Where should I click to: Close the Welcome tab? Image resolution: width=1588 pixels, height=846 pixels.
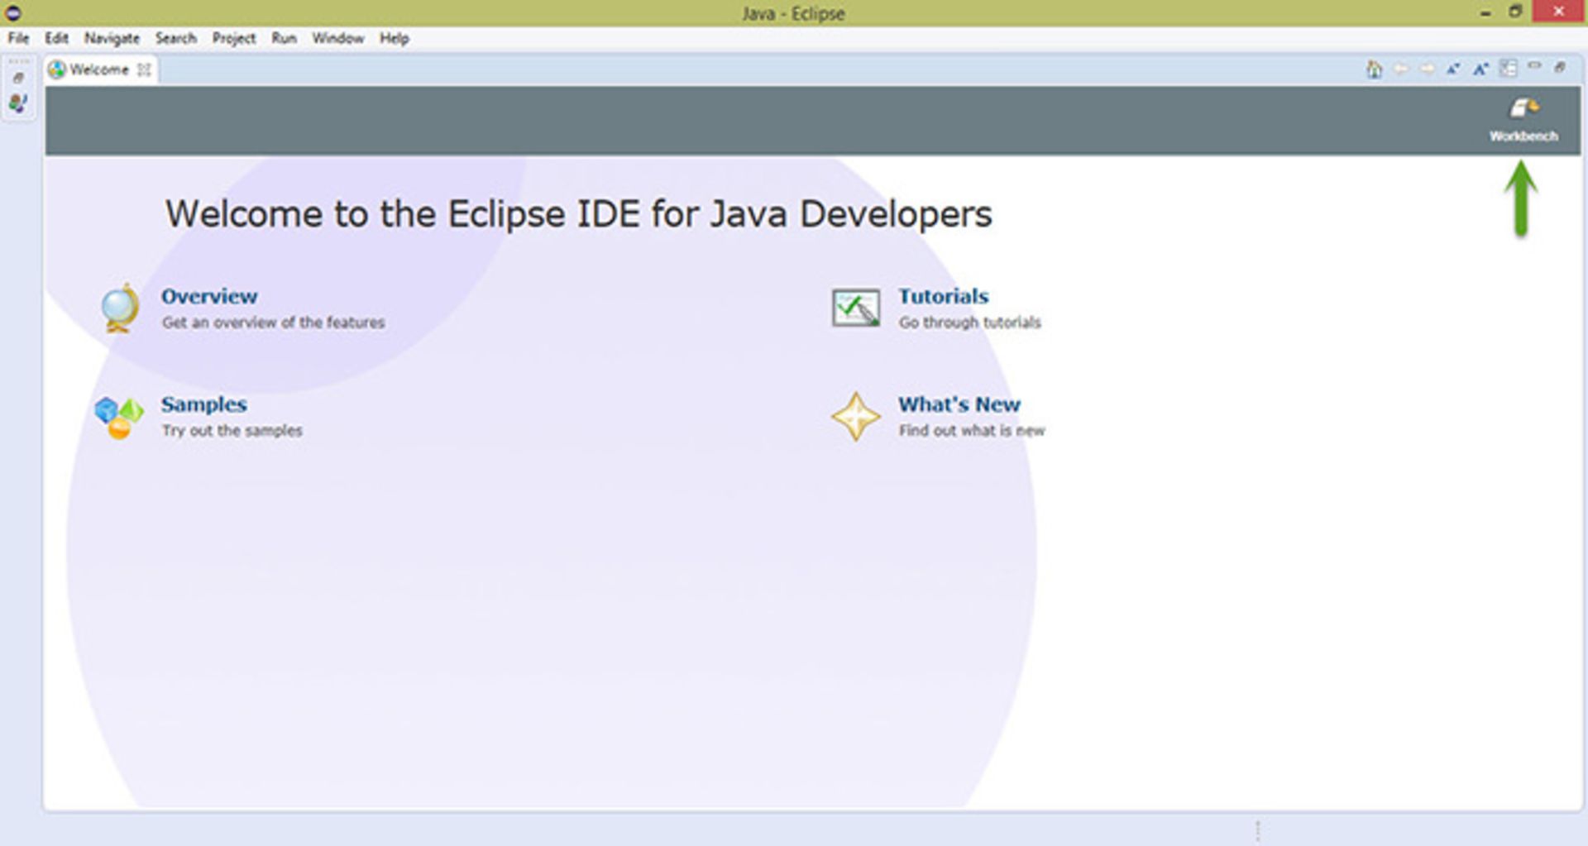pos(144,69)
